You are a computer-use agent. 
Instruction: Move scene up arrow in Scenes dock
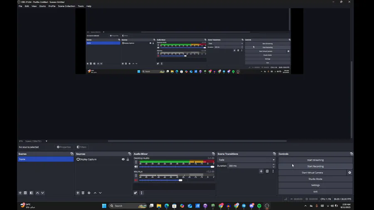tap(37, 193)
